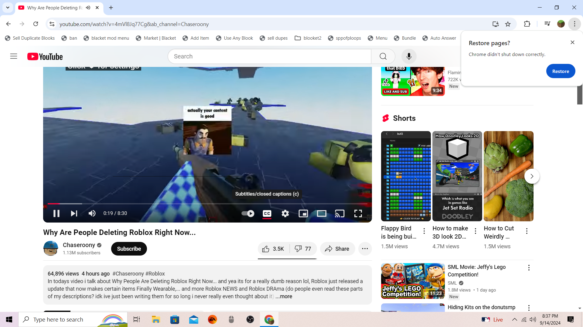The width and height of the screenshot is (583, 327).
Task: Switch to theater mode
Action: click(x=321, y=213)
